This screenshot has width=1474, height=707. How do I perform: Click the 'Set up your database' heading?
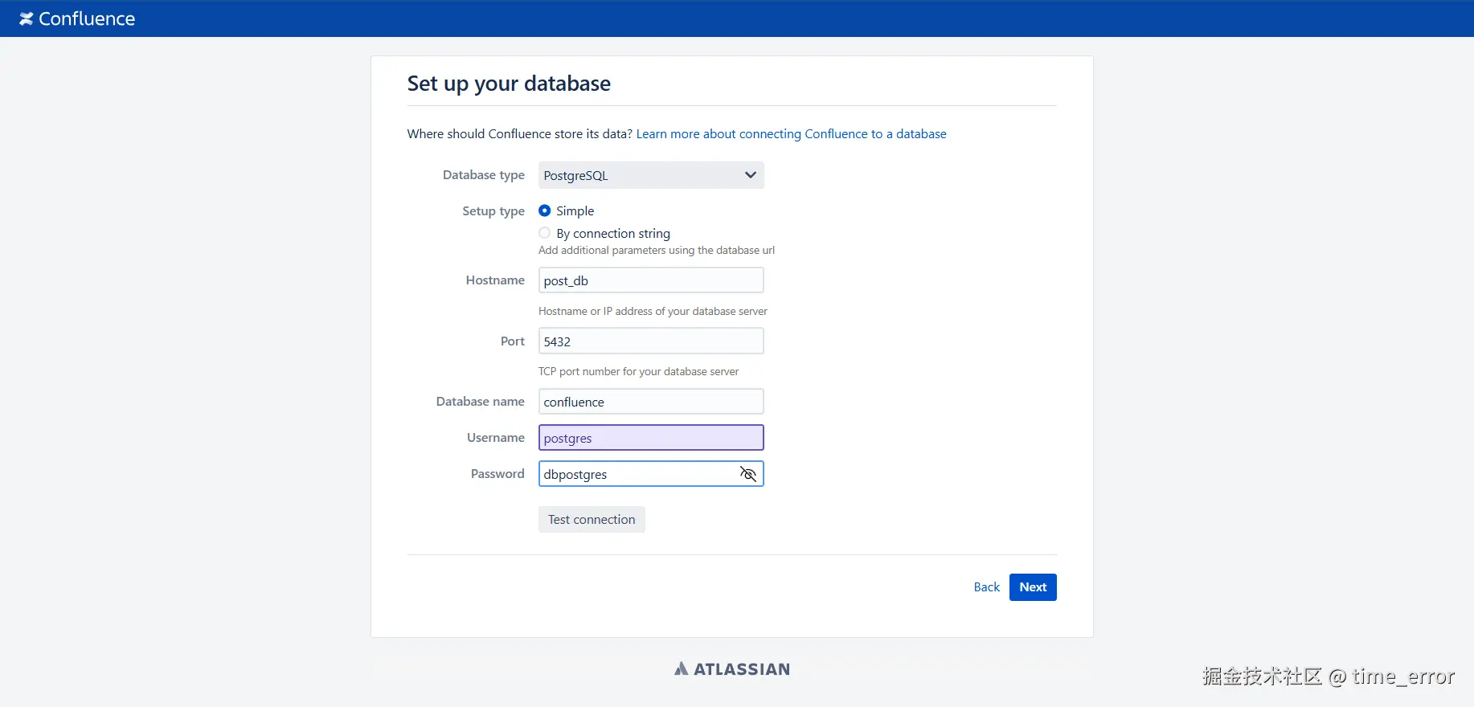(509, 84)
